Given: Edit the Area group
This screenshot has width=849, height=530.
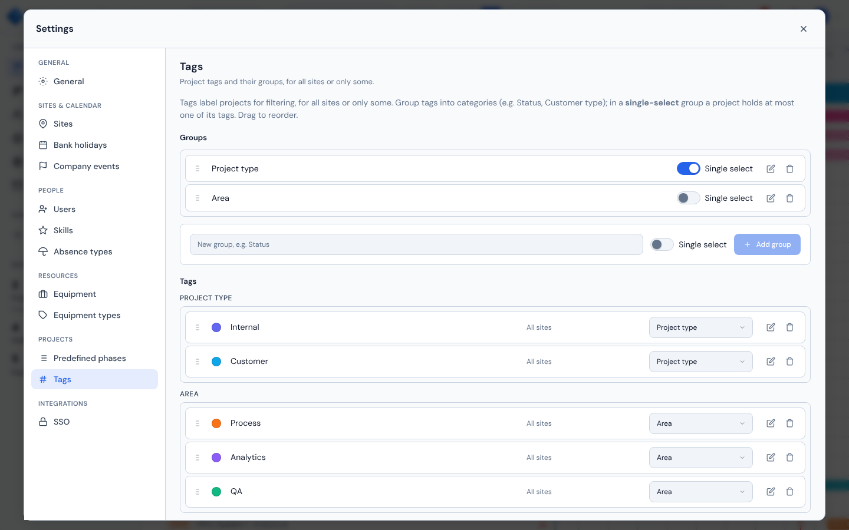Looking at the screenshot, I should tap(771, 198).
